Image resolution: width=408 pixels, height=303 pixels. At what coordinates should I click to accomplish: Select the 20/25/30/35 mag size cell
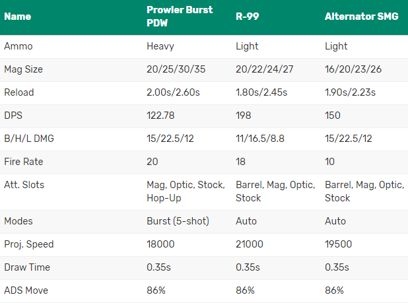[176, 69]
